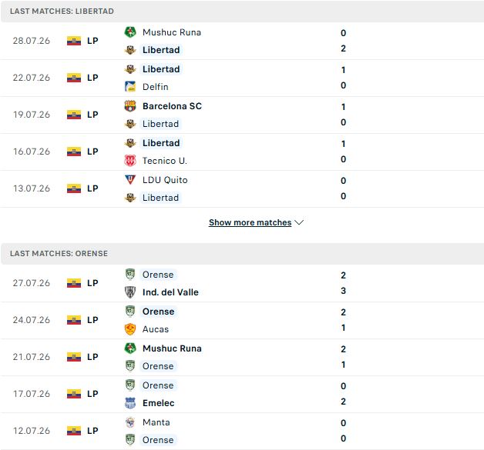Open the Barcelona SC team name link
The width and height of the screenshot is (484, 450).
tap(172, 106)
